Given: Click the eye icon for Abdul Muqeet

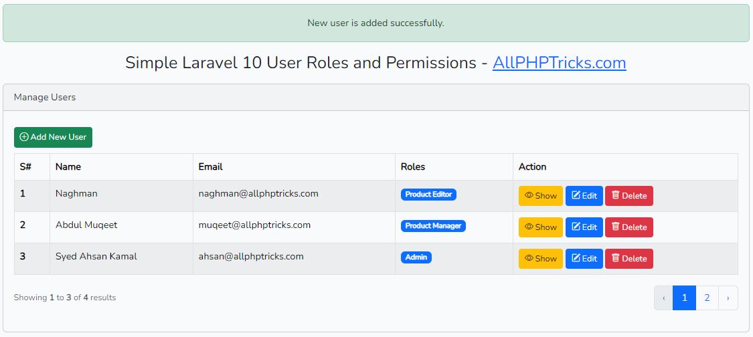Looking at the screenshot, I should tap(529, 227).
